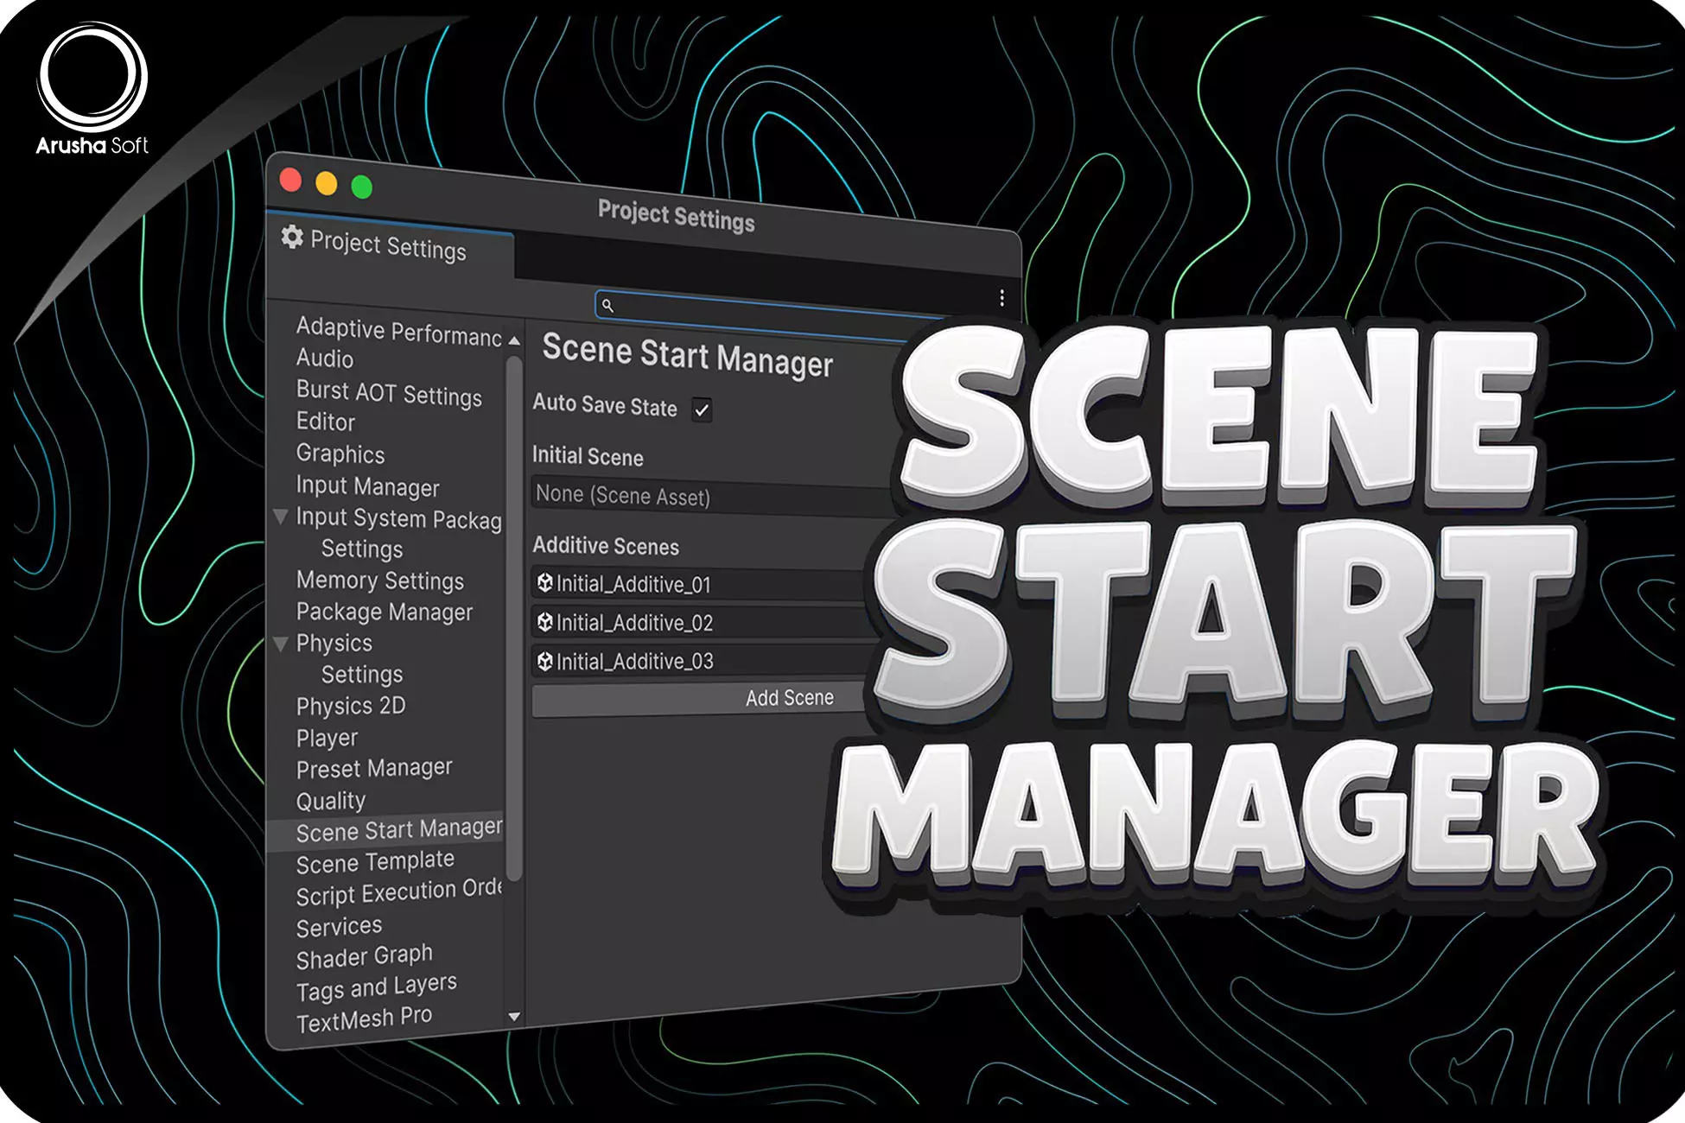The height and width of the screenshot is (1123, 1685).
Task: Click the sidebar vertical scrollbar thumb
Action: 514,618
